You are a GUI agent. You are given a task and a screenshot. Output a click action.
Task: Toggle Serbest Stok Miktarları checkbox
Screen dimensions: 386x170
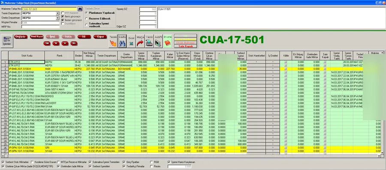(x=3, y=162)
